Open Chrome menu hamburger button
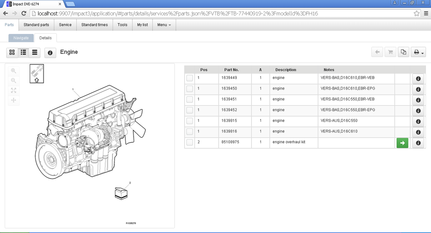This screenshot has height=233, width=431. (426, 13)
